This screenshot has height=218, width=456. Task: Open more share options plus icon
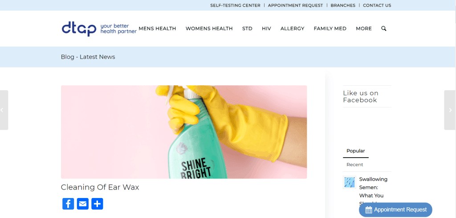click(97, 204)
